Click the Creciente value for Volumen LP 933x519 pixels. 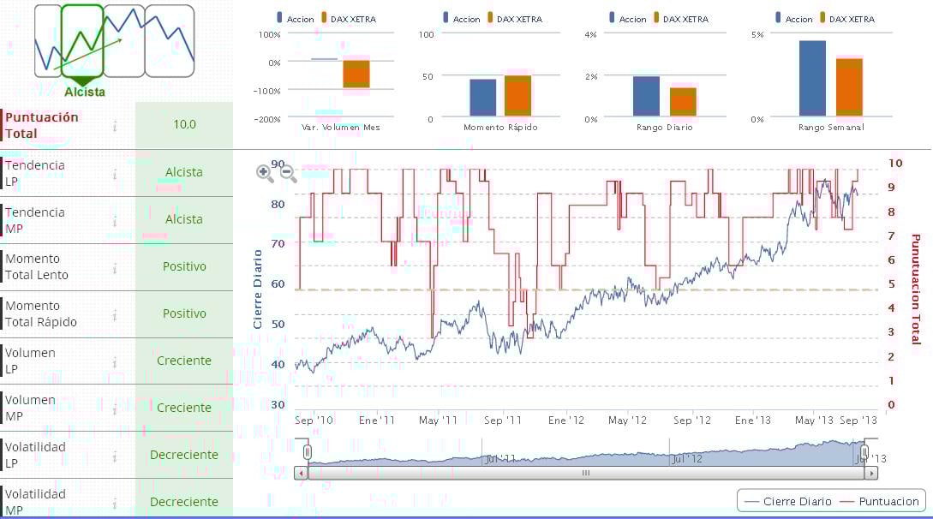[x=184, y=361]
